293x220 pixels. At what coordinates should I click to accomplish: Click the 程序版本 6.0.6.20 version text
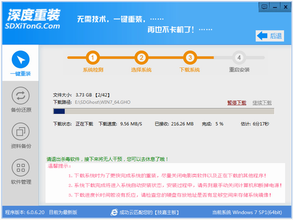pos(25,212)
